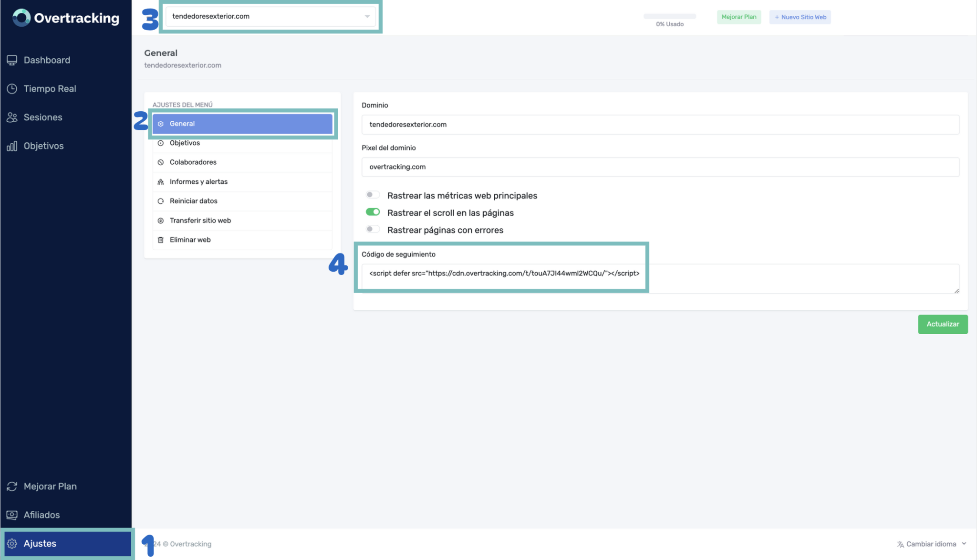The image size is (977, 560).
Task: Click the Colaboradores menu icon
Action: [161, 162]
